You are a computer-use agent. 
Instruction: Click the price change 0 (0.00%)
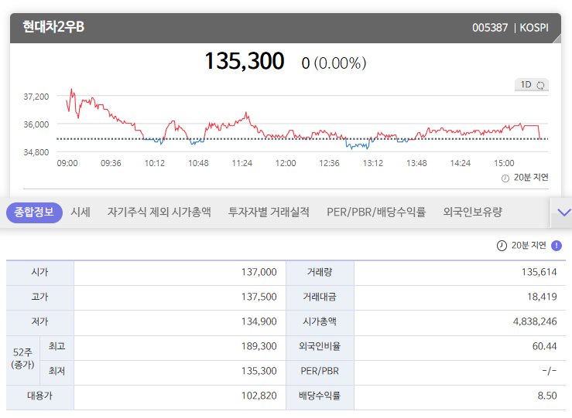click(334, 63)
